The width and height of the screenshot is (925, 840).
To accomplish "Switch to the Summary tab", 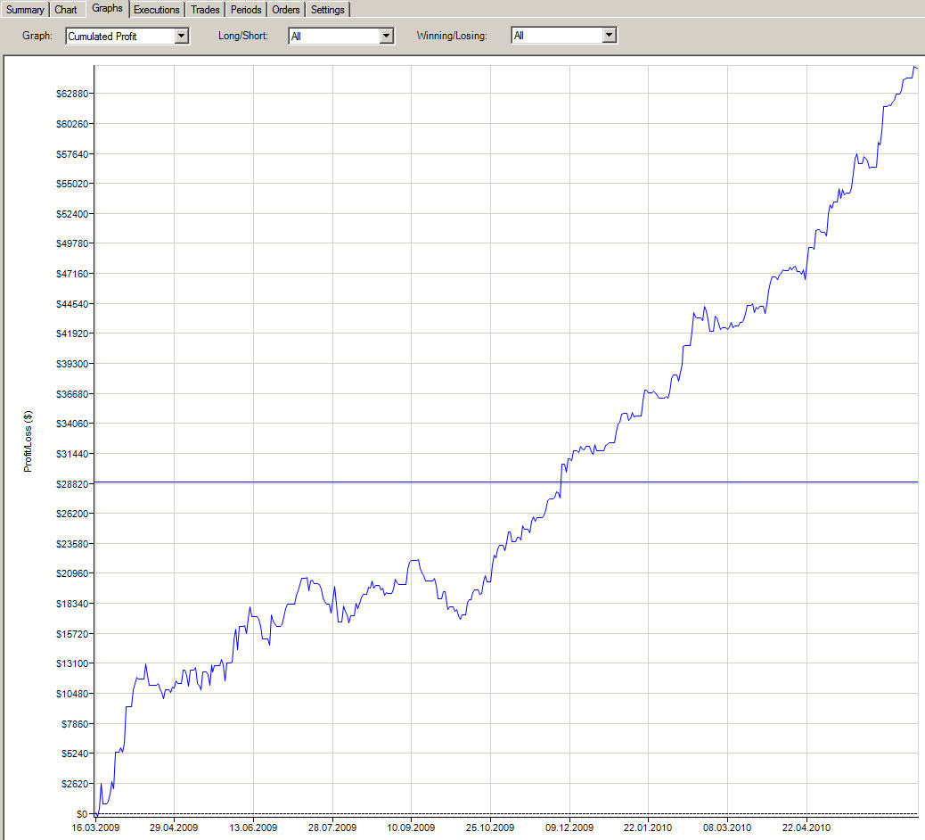I will point(25,10).
